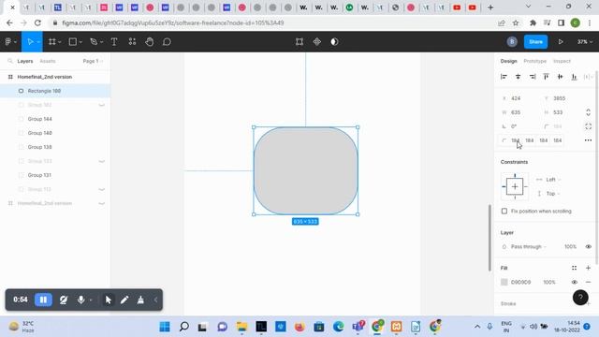The height and width of the screenshot is (337, 599).
Task: Click the user avatar B
Action: pos(512,41)
